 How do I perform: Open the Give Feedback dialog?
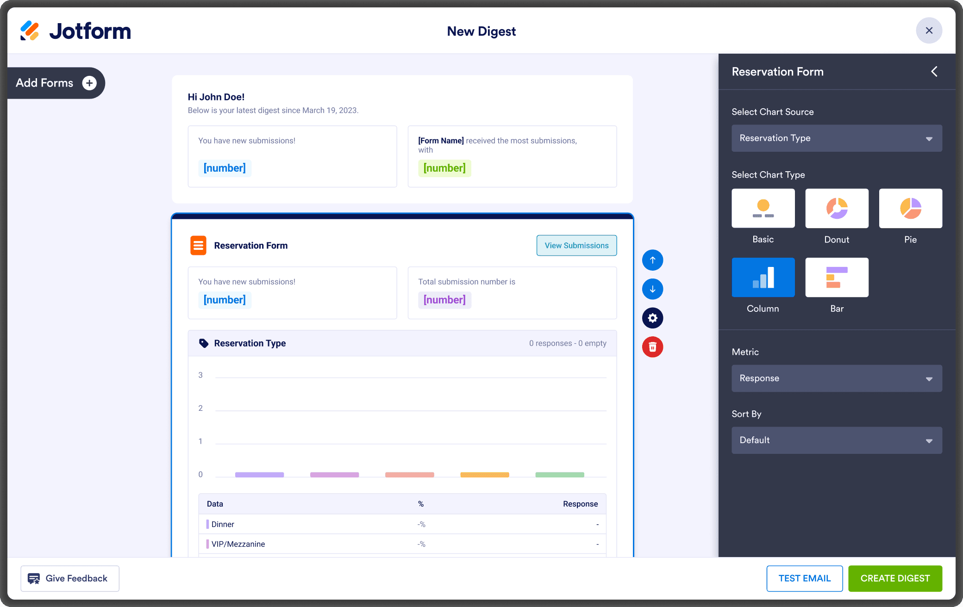pyautogui.click(x=70, y=578)
